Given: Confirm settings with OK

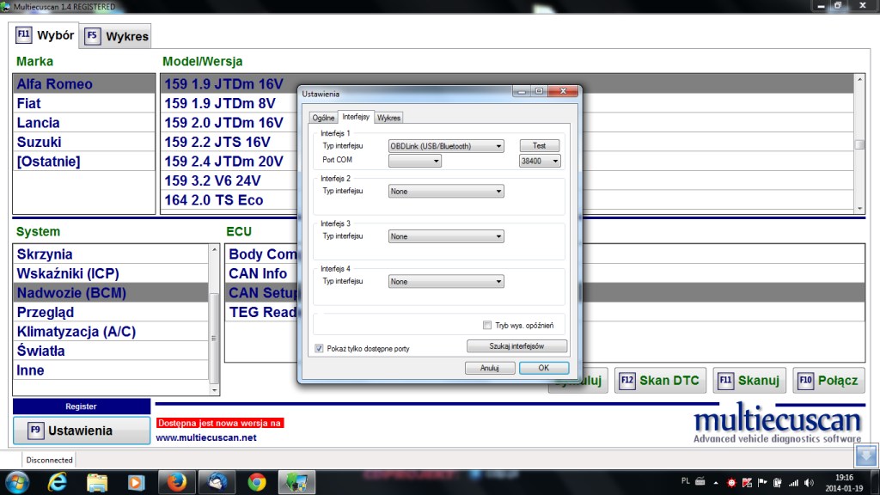Looking at the screenshot, I should pos(544,368).
